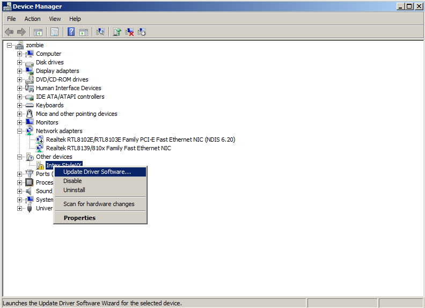The image size is (425, 308).
Task: Click the Ports category icon
Action: point(30,174)
